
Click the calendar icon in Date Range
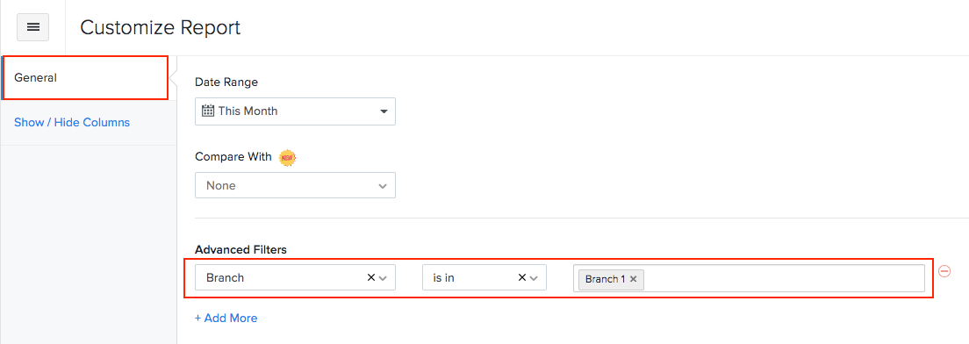pos(208,111)
